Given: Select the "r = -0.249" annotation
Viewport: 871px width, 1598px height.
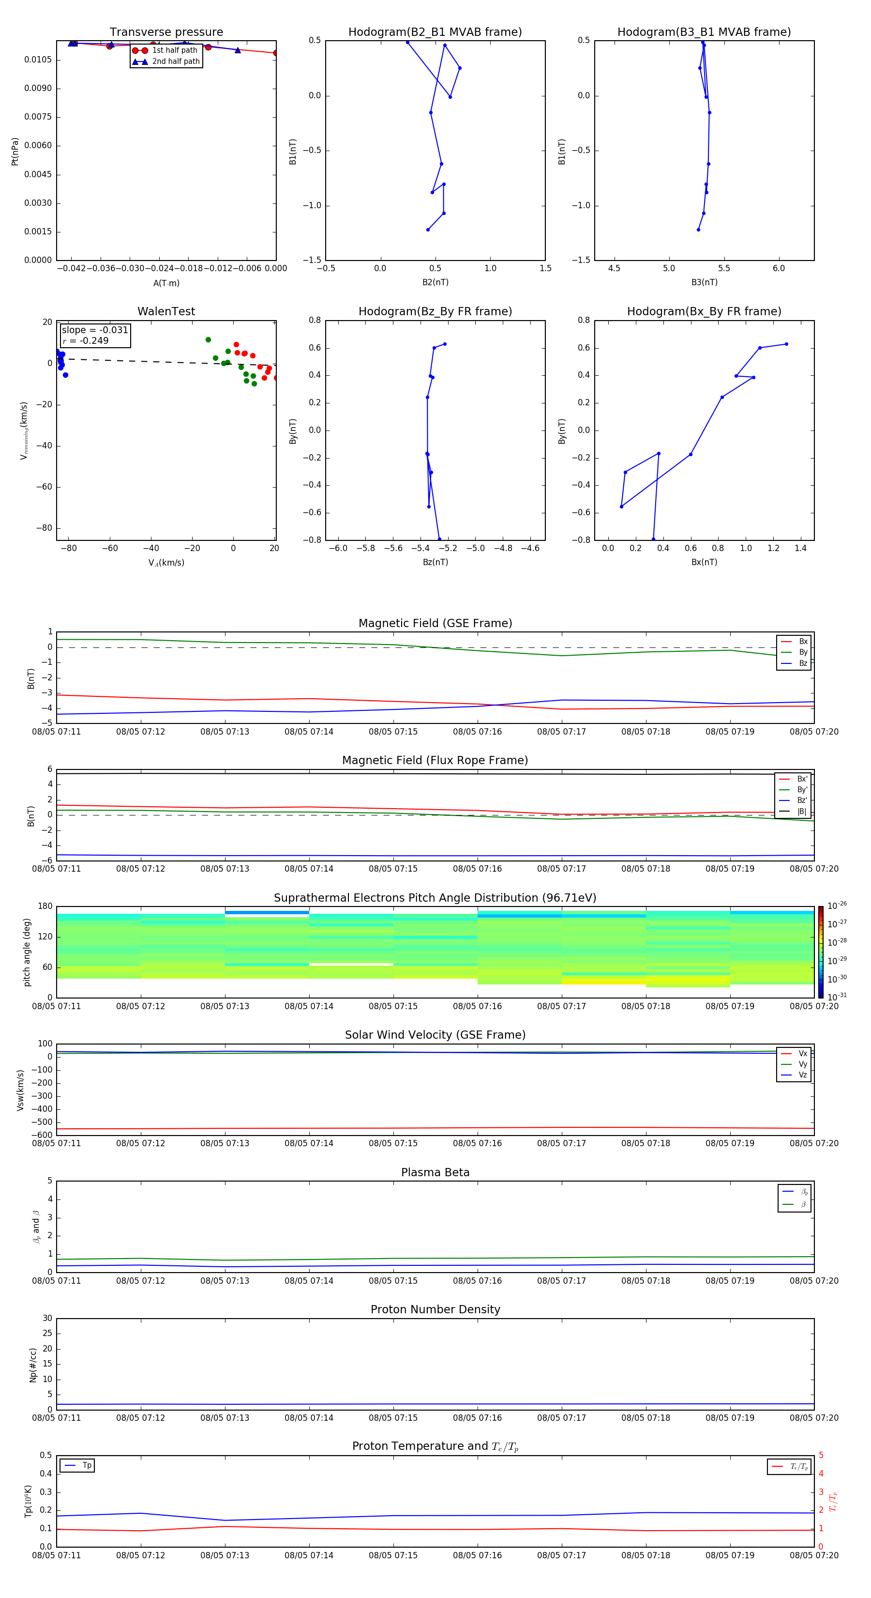Looking at the screenshot, I should coord(86,340).
